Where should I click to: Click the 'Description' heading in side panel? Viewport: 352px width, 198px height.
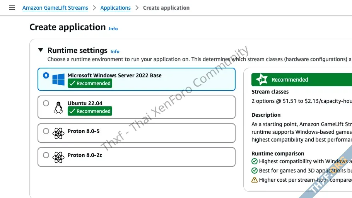(266, 115)
